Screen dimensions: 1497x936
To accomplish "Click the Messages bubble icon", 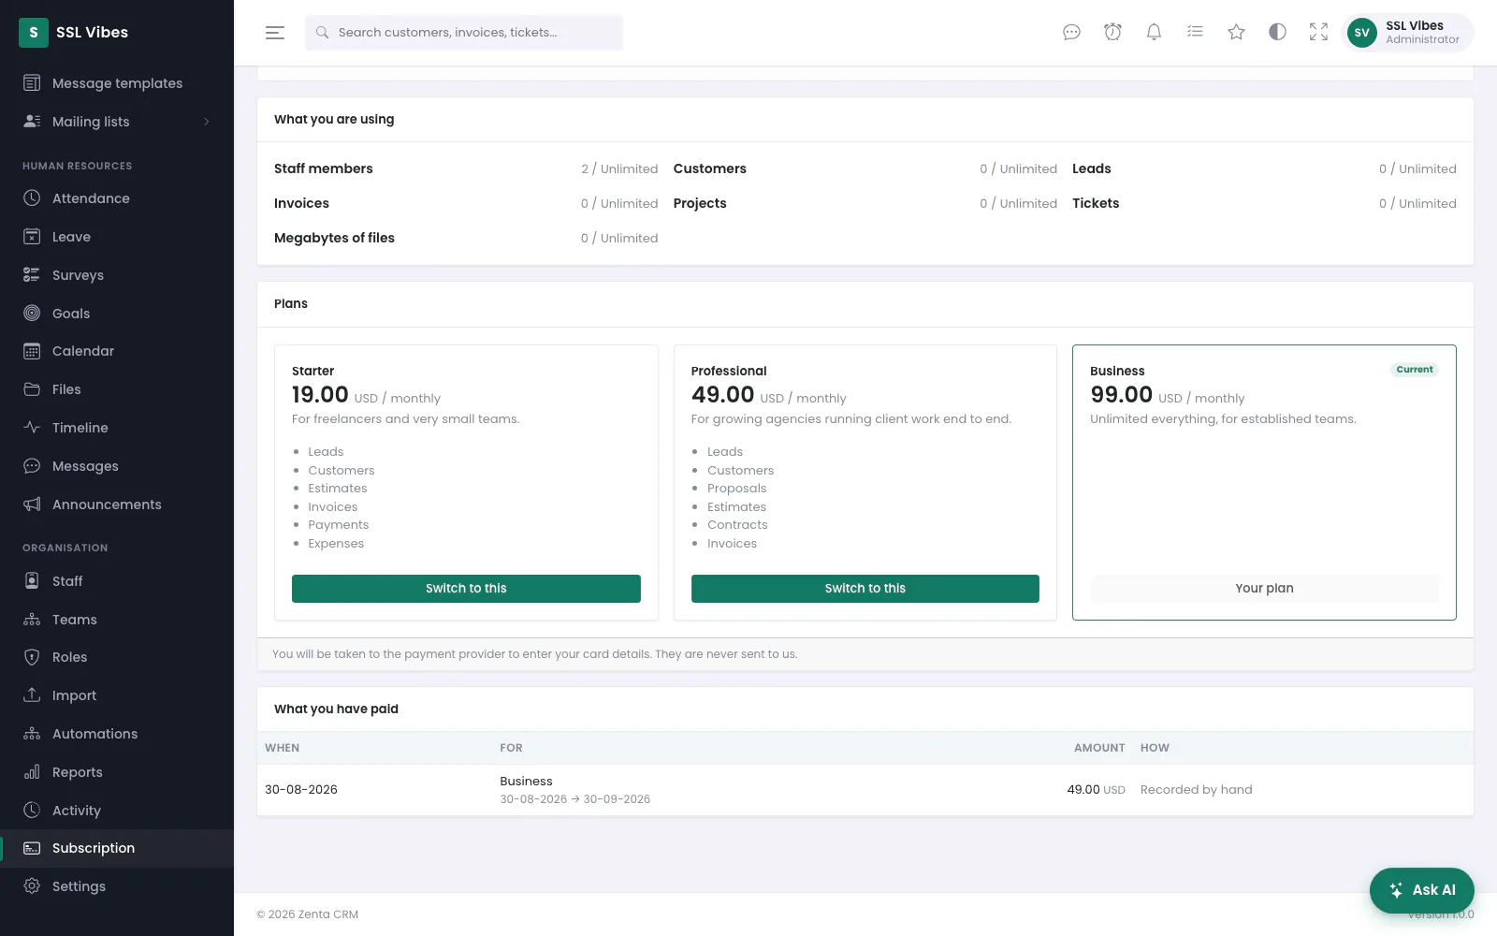I will coord(32,466).
